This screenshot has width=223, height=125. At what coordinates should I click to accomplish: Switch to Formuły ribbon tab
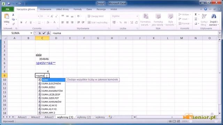click(x=77, y=9)
